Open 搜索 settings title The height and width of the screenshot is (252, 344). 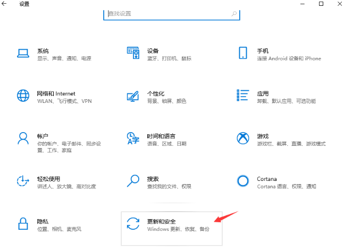(x=153, y=179)
